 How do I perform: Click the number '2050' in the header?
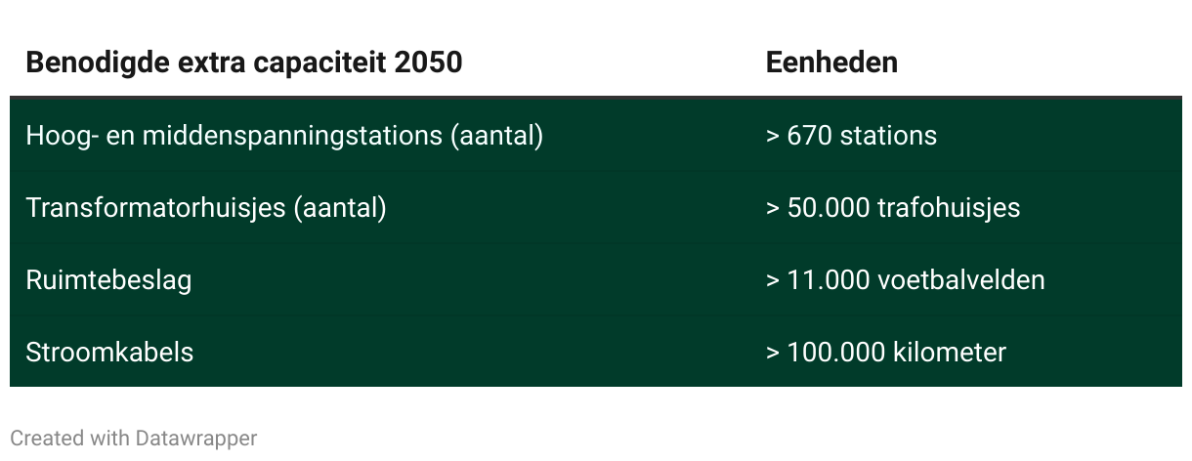pyautogui.click(x=430, y=63)
